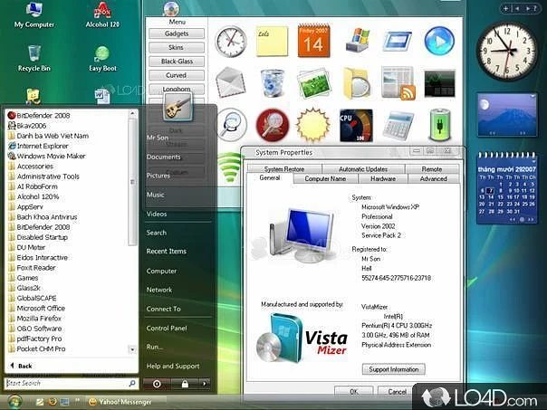547x410 pixels.
Task: Open the red circle magnifier gadget
Action: click(x=273, y=126)
